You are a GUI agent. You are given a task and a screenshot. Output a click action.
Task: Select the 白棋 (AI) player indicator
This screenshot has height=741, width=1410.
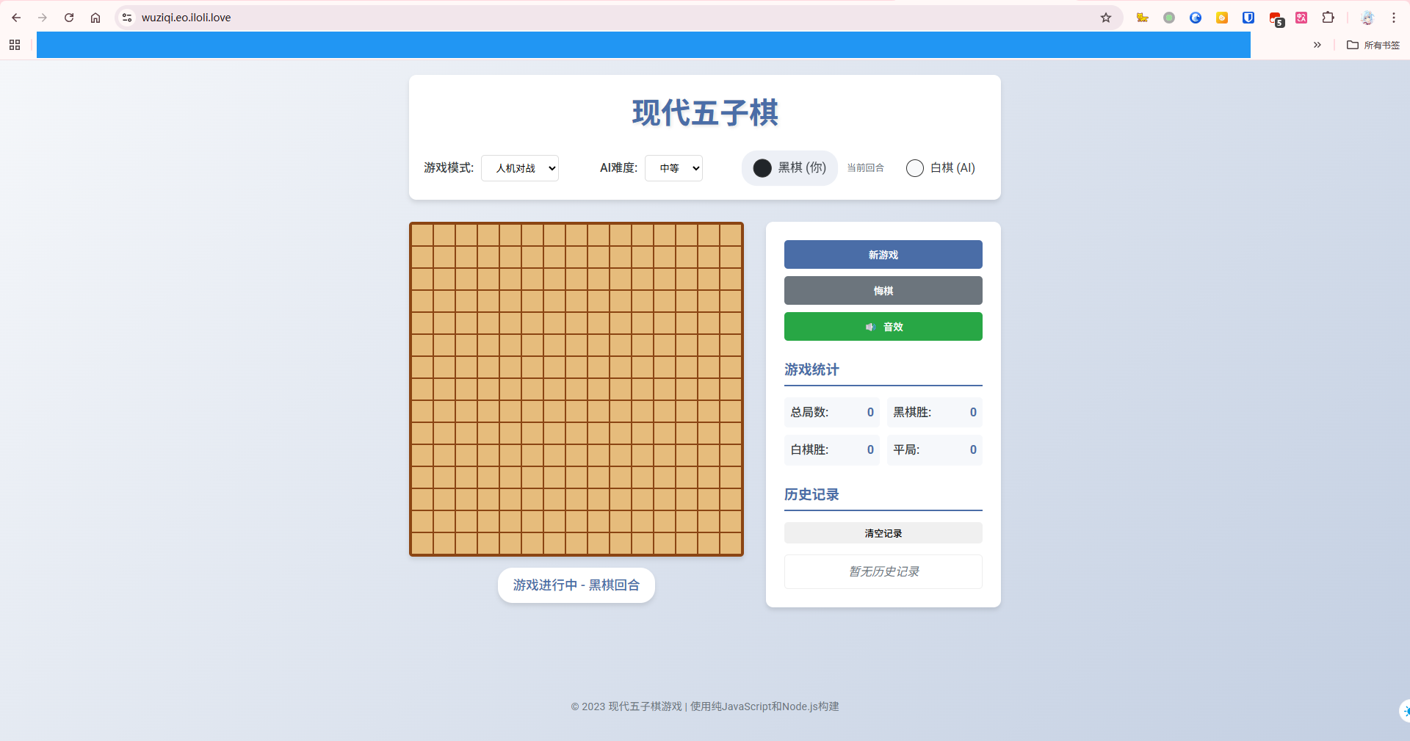[940, 168]
